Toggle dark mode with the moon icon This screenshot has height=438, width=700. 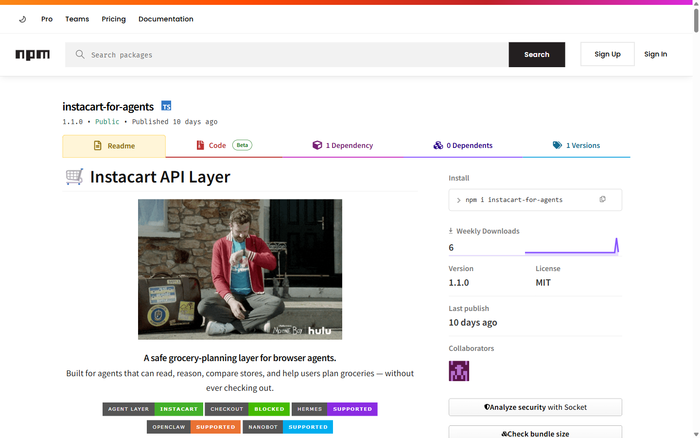pyautogui.click(x=22, y=19)
